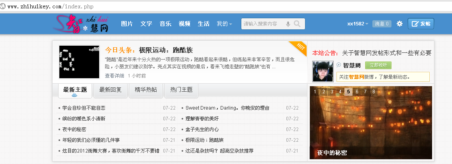Image resolution: width=452 pixels, height=164 pixels.
Task: Go to slideshow page 4
Action: click(x=340, y=92)
